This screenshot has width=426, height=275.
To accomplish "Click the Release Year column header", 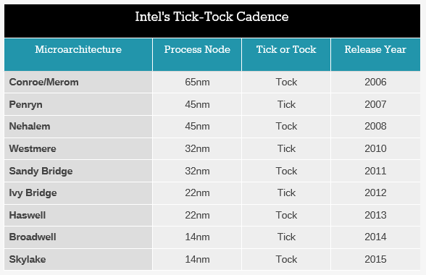I will 375,54.
